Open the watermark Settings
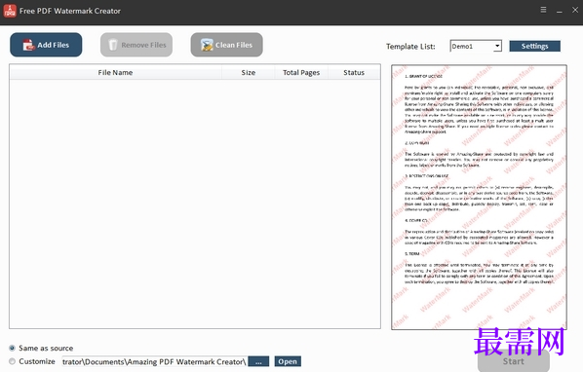This screenshot has height=372, width=583. coord(534,46)
